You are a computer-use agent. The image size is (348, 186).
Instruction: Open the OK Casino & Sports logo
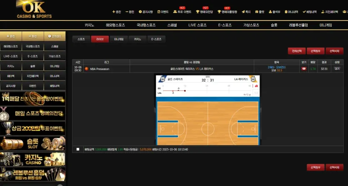34,9
